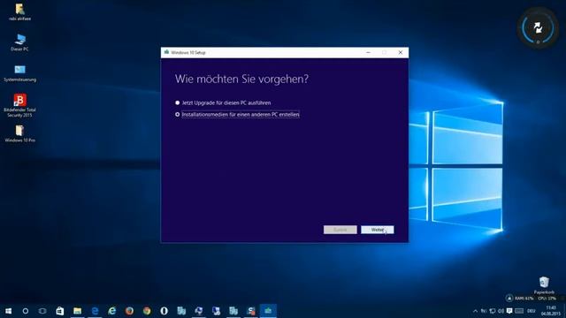Click the touch keyboard tray icon
The width and height of the screenshot is (566, 318).
click(x=519, y=311)
